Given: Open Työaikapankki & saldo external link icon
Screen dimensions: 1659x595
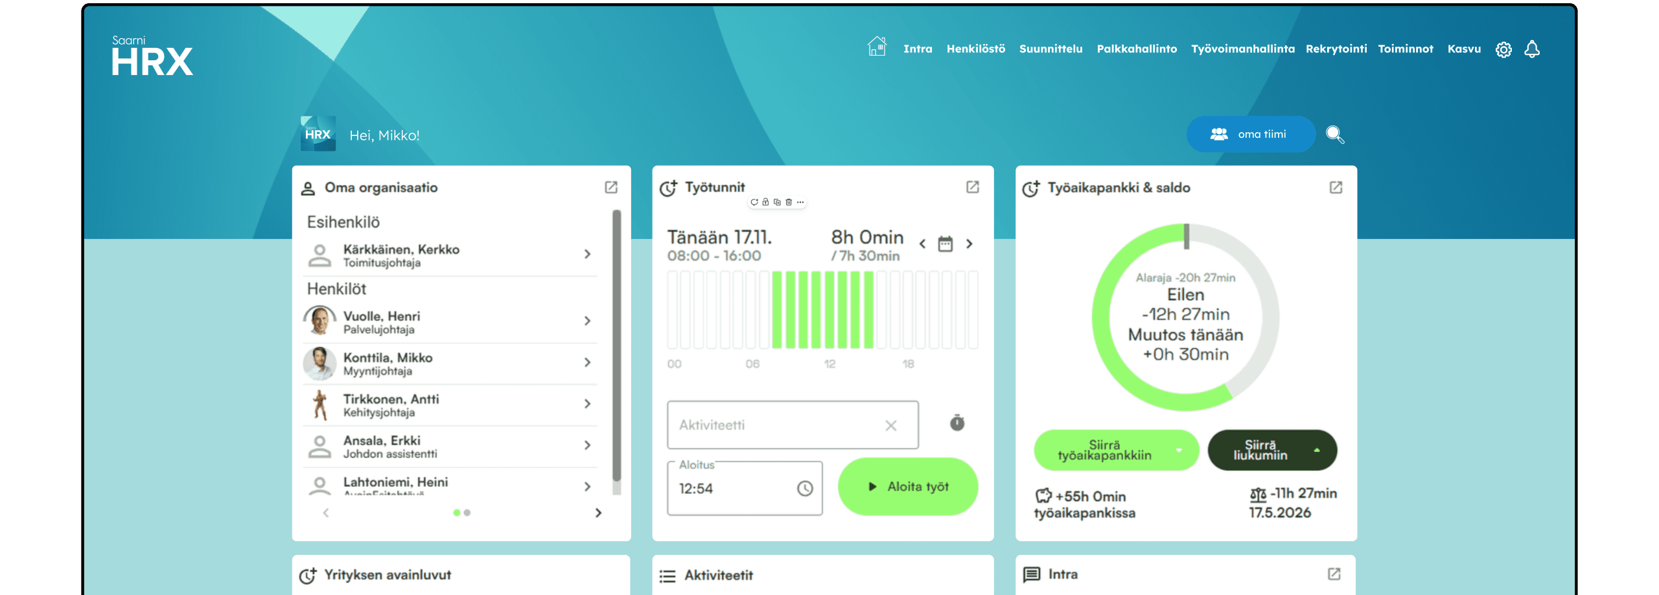Looking at the screenshot, I should pos(1336,187).
